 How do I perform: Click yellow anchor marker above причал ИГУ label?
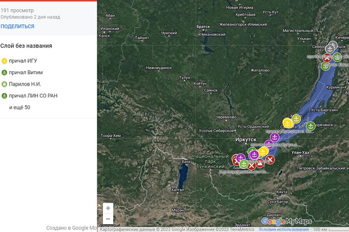263,152
